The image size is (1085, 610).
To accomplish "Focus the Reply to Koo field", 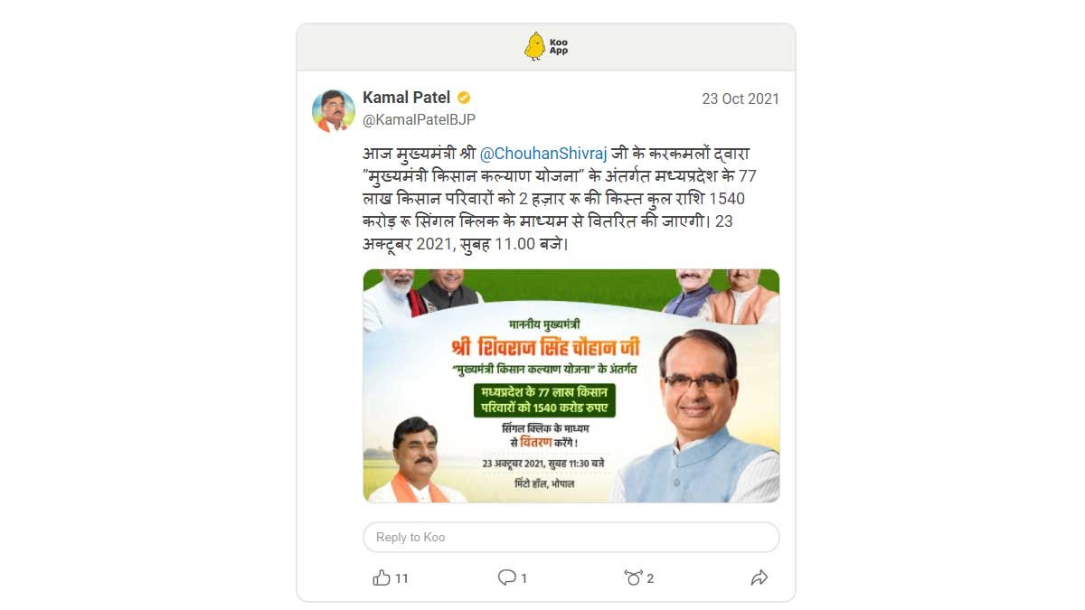I will click(571, 537).
